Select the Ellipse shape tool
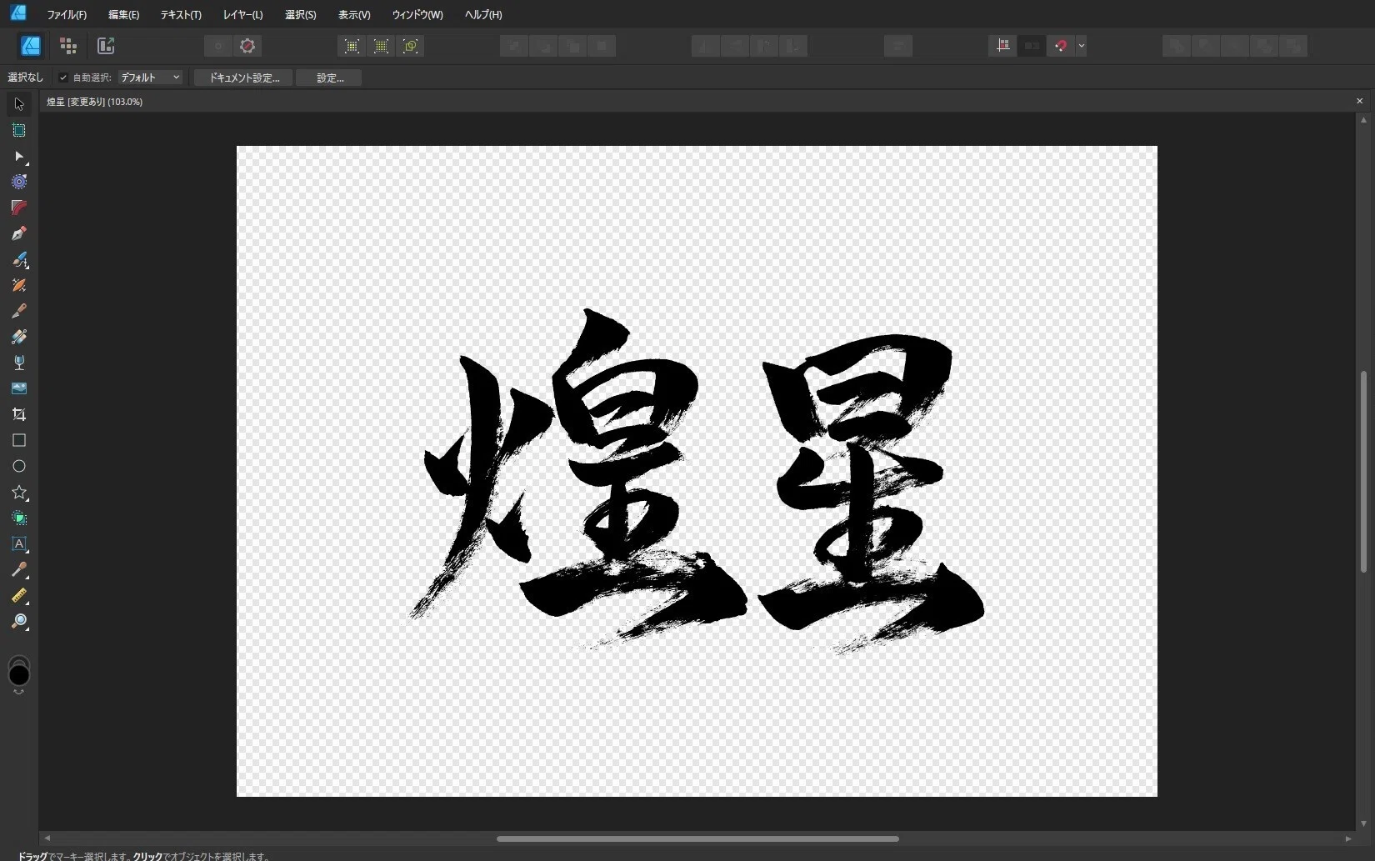This screenshot has width=1375, height=861. point(18,466)
